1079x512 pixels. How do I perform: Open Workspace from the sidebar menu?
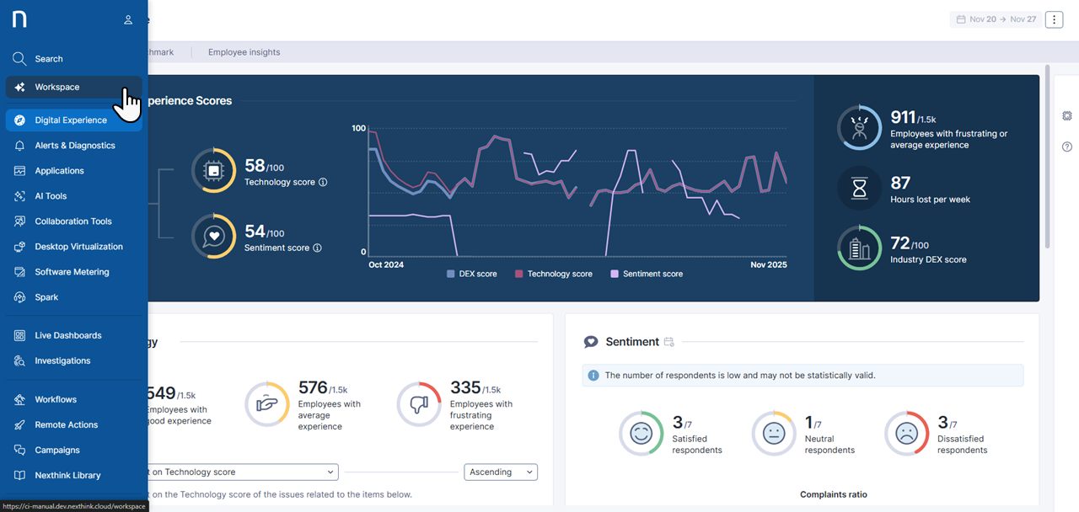pyautogui.click(x=57, y=88)
